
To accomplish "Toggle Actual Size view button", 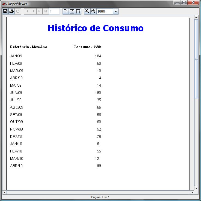I will point(65,11).
